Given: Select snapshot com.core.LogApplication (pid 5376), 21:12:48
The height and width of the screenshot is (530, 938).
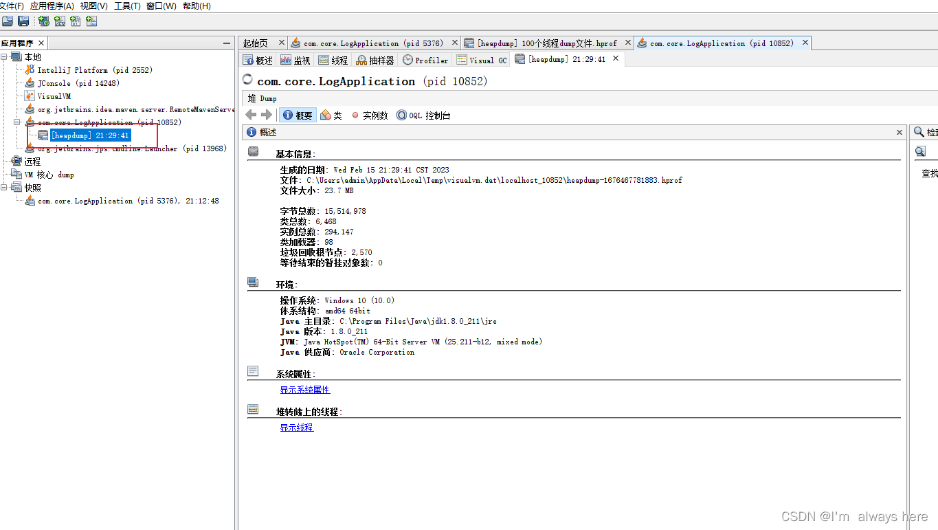Looking at the screenshot, I should coord(129,201).
